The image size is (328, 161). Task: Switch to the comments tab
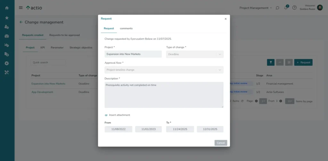[126, 28]
